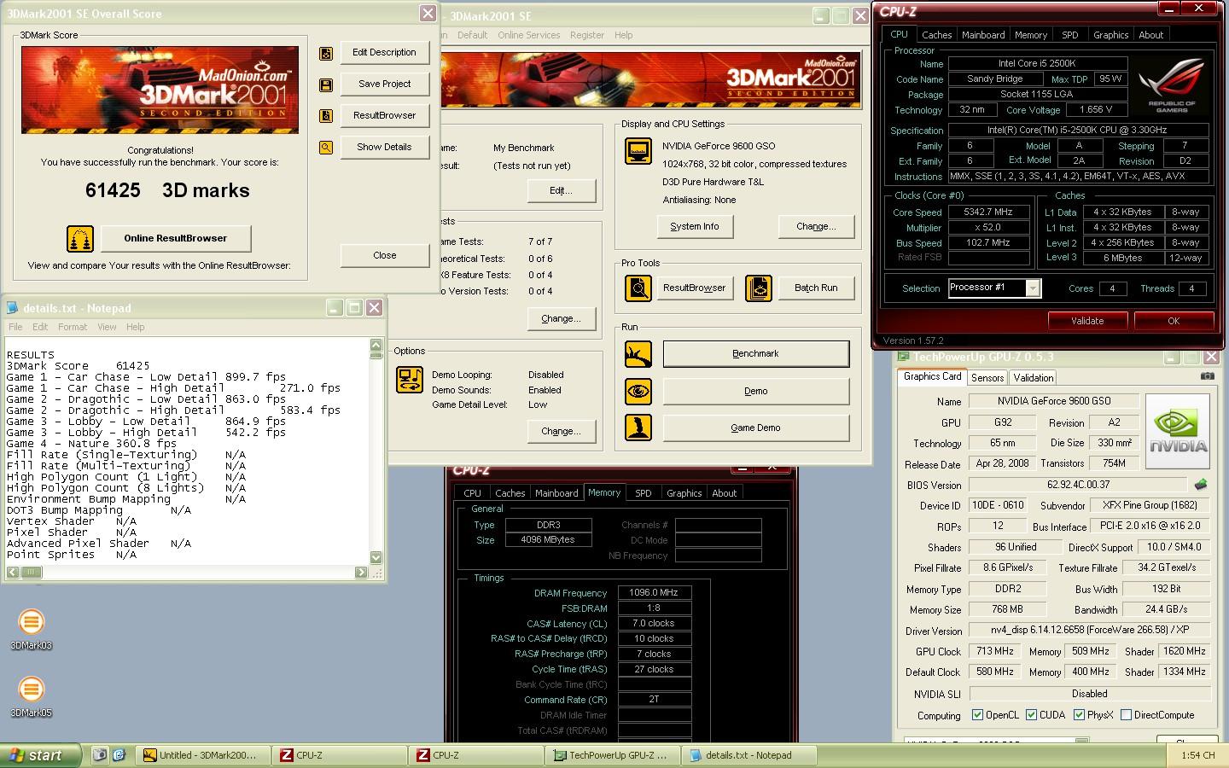
Task: Click the Notepad horizontal scrollbar right arrow
Action: (361, 573)
